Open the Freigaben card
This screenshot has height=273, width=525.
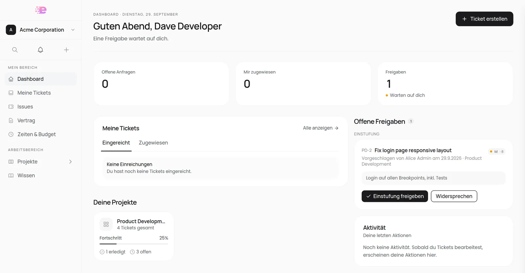(x=445, y=84)
